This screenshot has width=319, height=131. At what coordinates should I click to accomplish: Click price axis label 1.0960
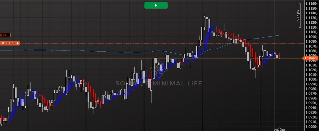point(312,98)
